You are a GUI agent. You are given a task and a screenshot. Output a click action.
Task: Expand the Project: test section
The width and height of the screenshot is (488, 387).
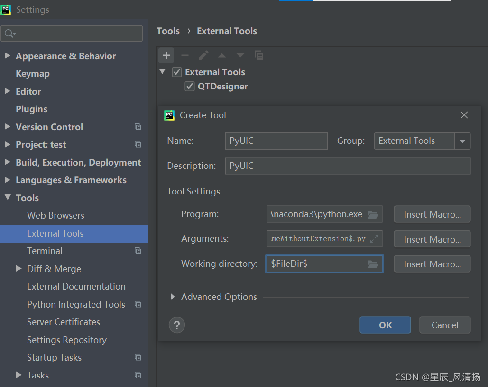point(8,144)
